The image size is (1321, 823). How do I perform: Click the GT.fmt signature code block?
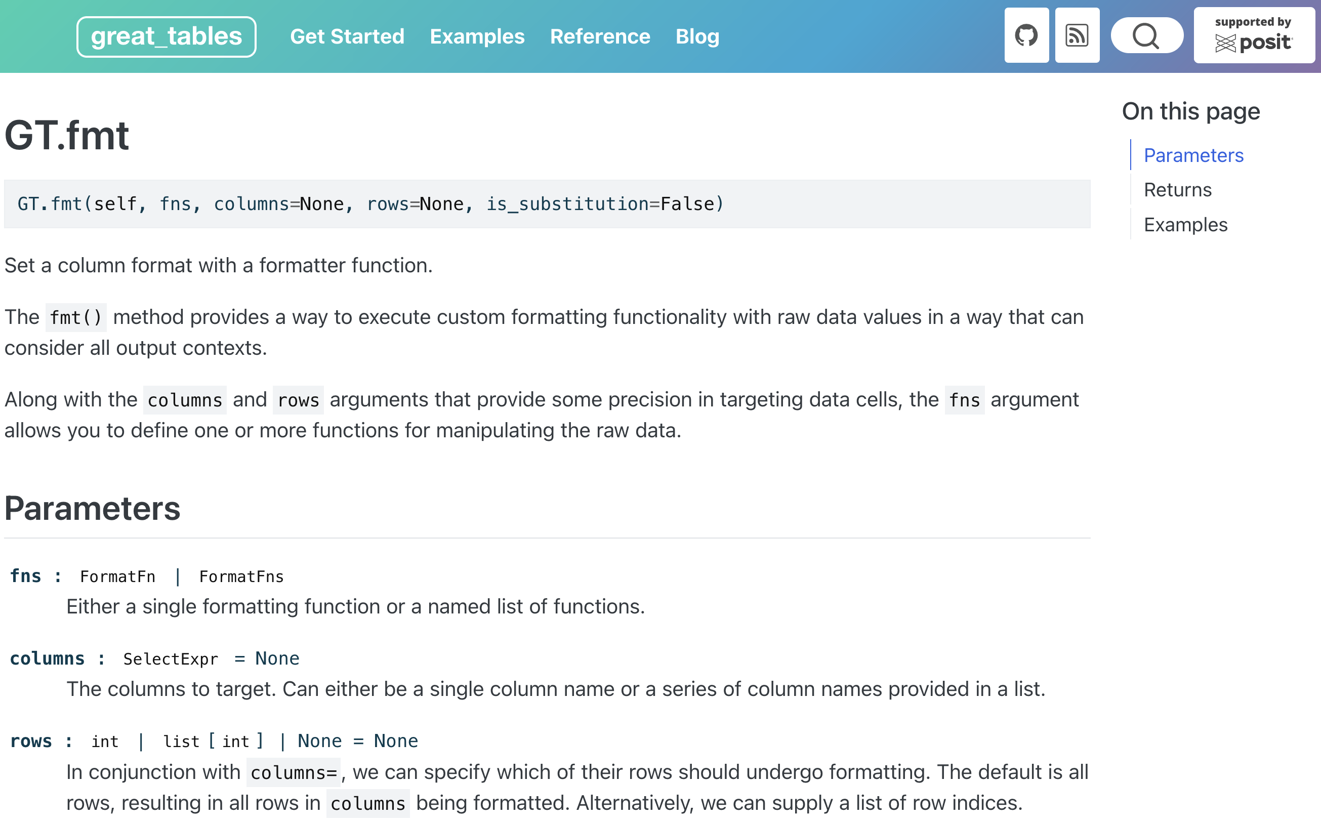tap(370, 204)
